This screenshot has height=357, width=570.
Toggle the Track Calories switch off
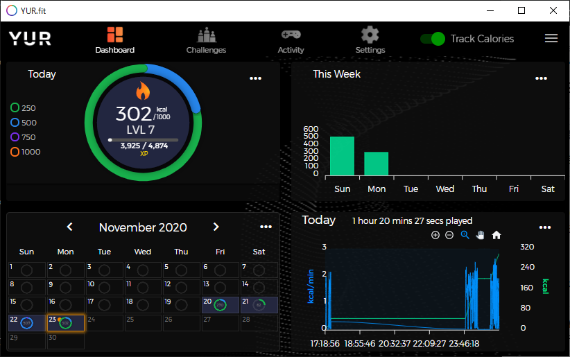point(433,39)
